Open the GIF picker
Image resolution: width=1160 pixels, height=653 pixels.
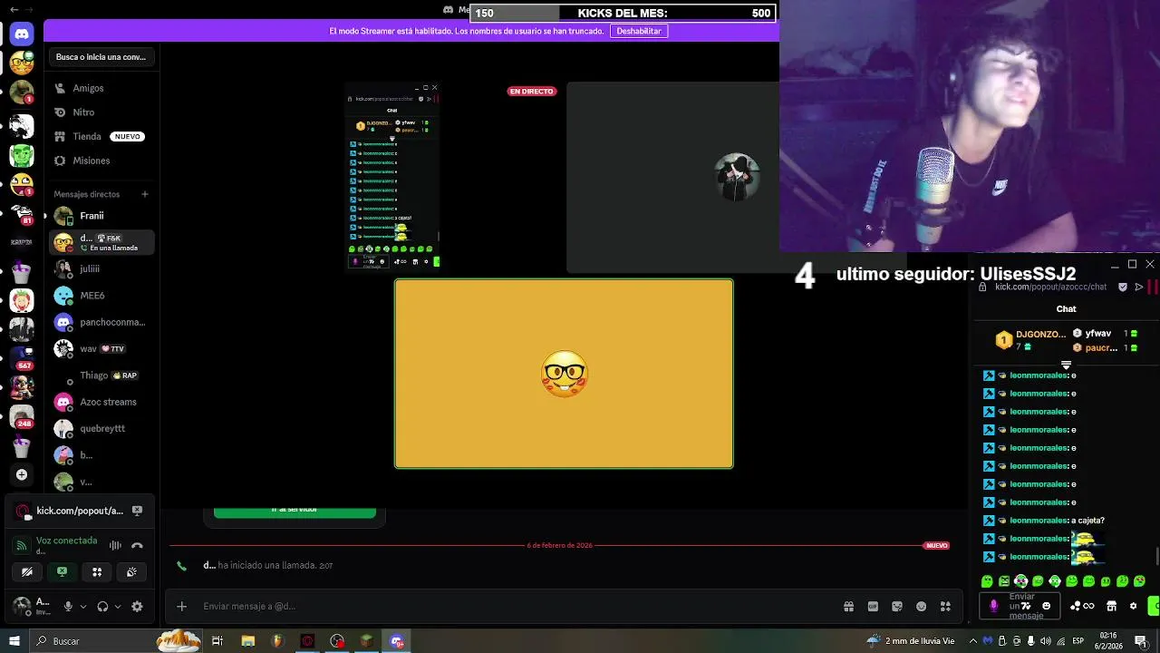(x=873, y=606)
